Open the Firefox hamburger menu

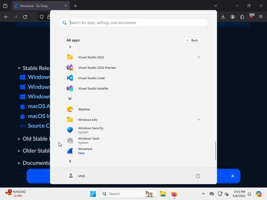(x=261, y=17)
